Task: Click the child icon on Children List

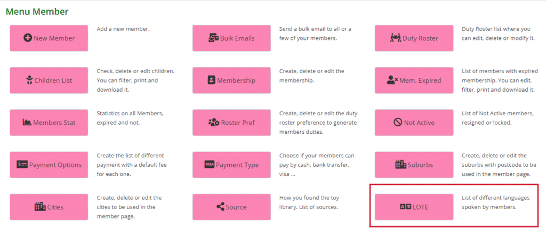Action: (29, 80)
